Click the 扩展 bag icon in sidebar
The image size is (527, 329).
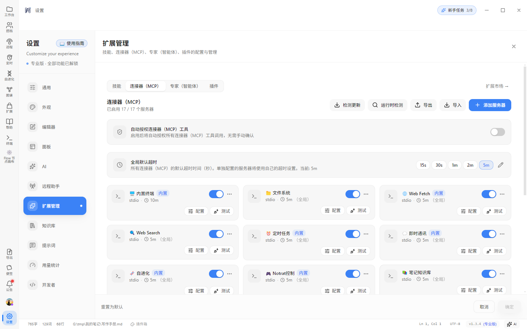(10, 107)
